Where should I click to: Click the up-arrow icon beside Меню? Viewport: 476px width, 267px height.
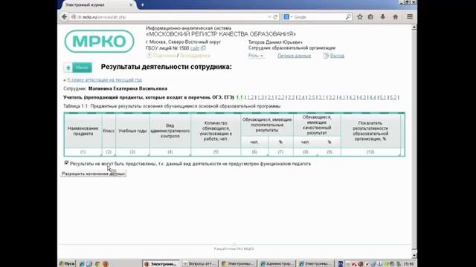click(x=68, y=67)
